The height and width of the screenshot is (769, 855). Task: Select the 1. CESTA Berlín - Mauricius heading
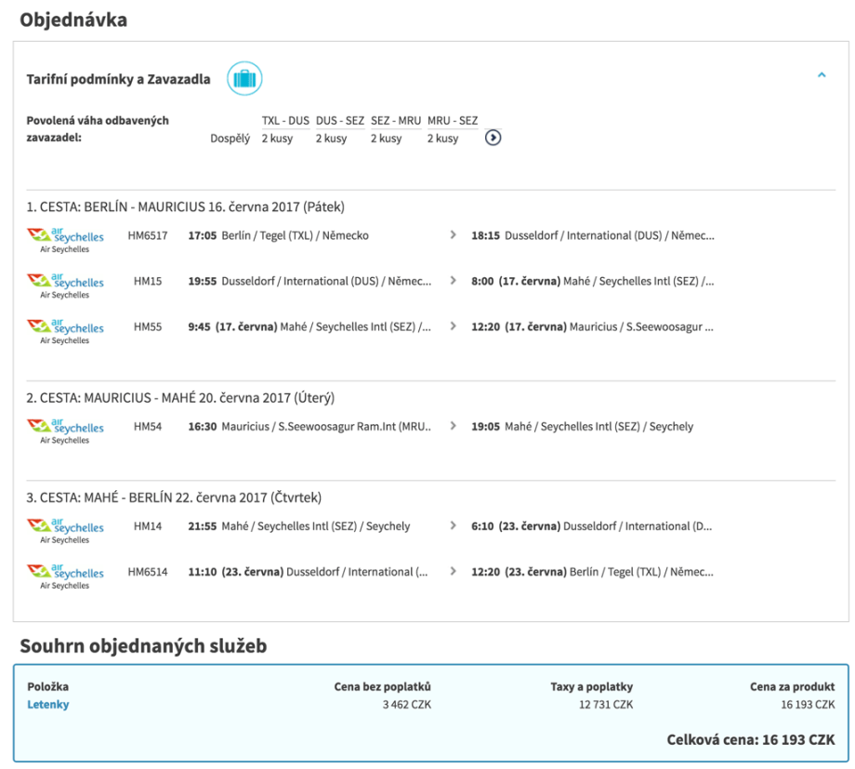pos(185,206)
